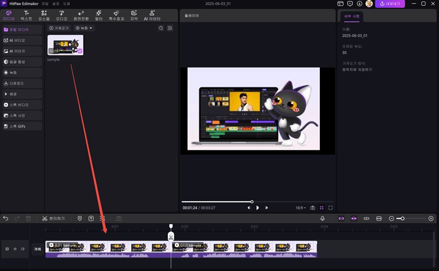Click the feedback message icon
Image resolution: width=439 pixels, height=271 pixels.
350,4
